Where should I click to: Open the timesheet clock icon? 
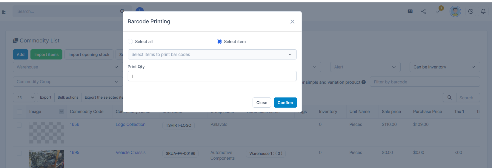click(x=471, y=11)
